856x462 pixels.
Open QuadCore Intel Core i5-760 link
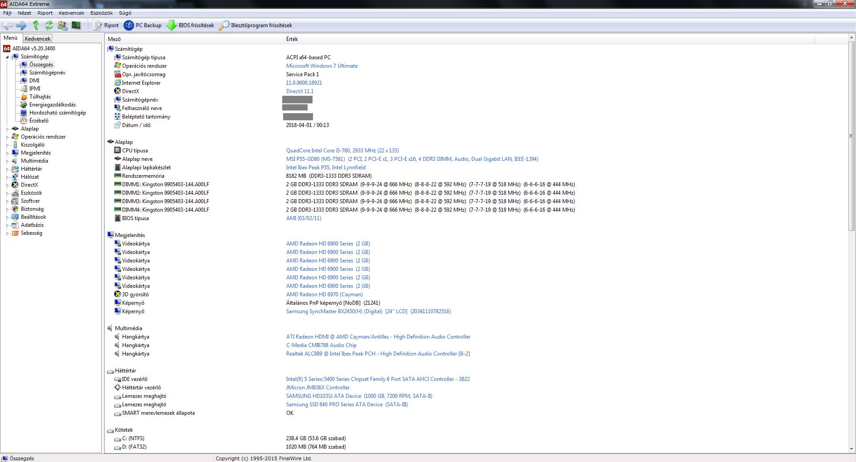click(x=342, y=151)
